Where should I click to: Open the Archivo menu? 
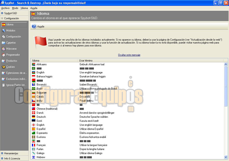click(x=5, y=8)
